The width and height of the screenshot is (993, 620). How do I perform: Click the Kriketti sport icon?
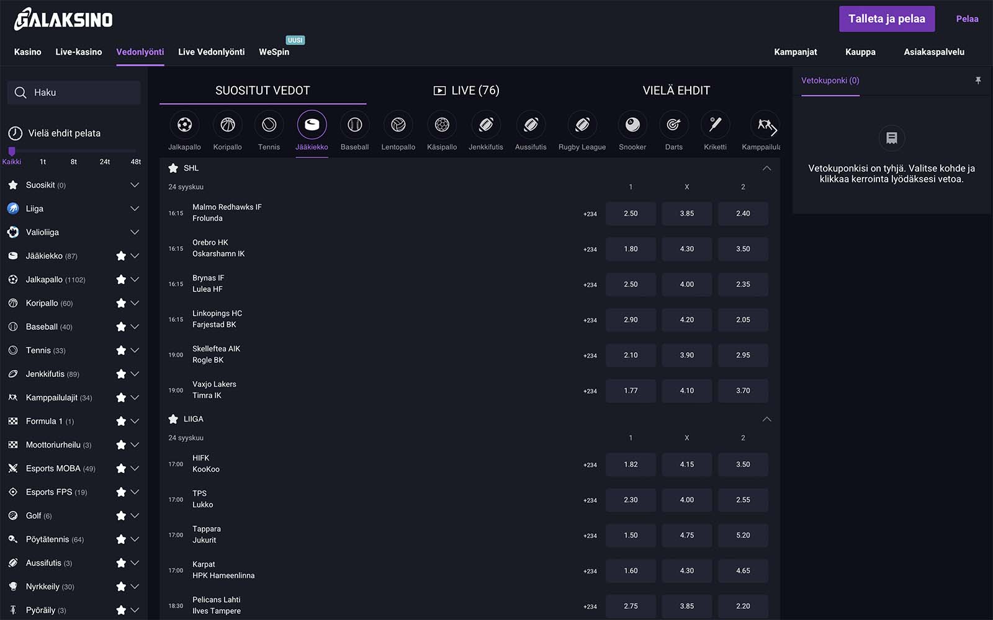(x=715, y=125)
